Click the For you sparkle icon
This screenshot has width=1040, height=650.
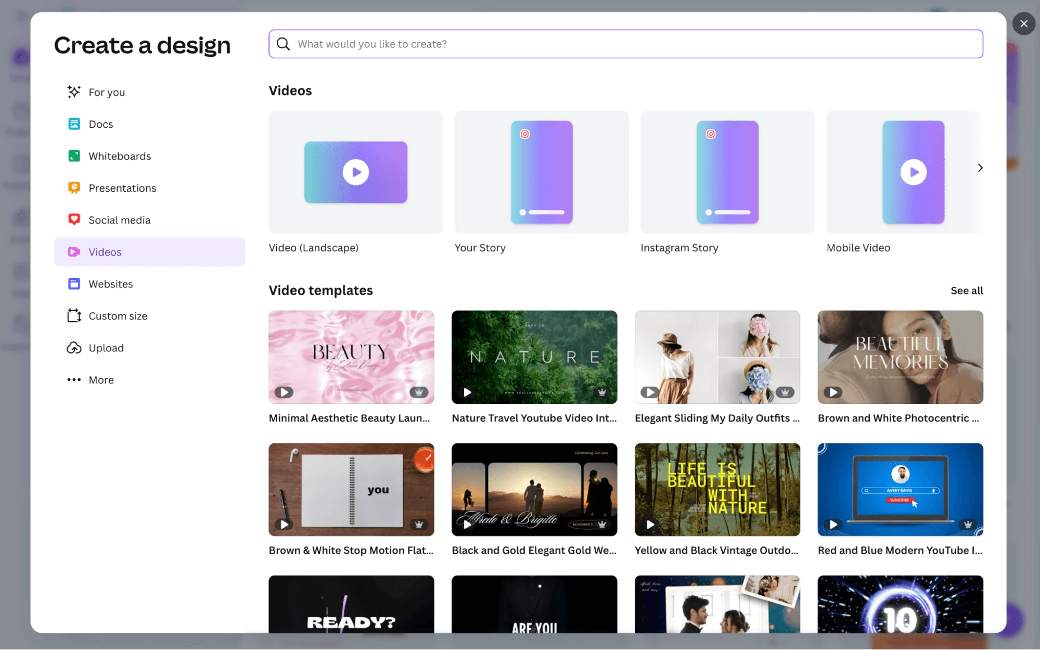pos(74,92)
